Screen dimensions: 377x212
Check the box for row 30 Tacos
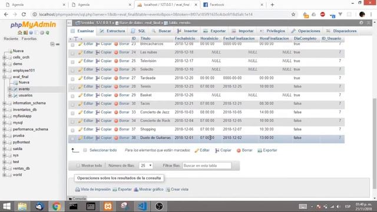click(72, 105)
